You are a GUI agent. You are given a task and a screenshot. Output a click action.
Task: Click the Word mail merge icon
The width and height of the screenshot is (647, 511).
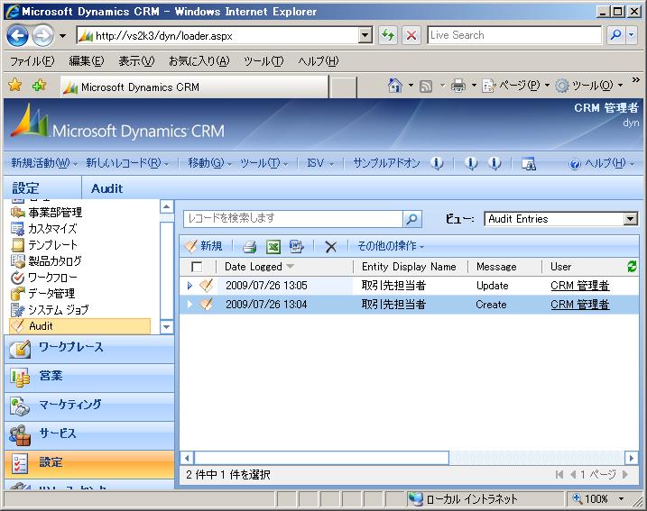pyautogui.click(x=296, y=246)
